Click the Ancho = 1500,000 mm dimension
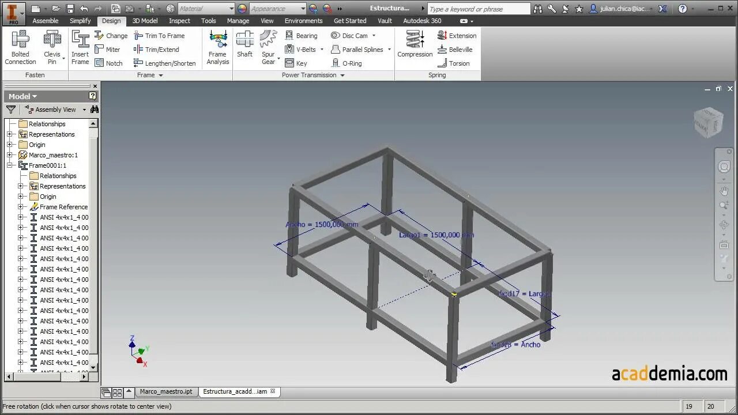This screenshot has height=415, width=738. point(322,225)
